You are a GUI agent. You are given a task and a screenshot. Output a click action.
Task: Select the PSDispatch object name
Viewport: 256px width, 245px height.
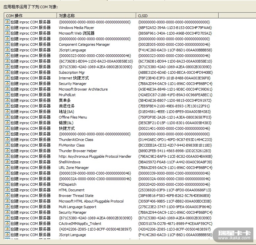[68, 184]
